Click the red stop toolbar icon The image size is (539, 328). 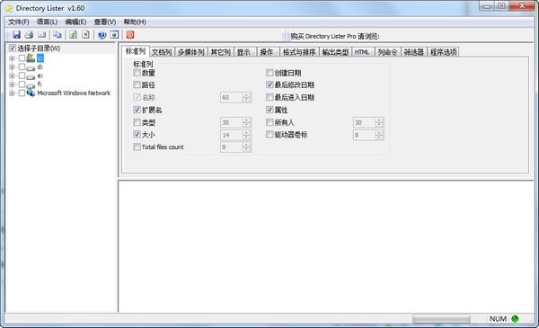point(130,35)
